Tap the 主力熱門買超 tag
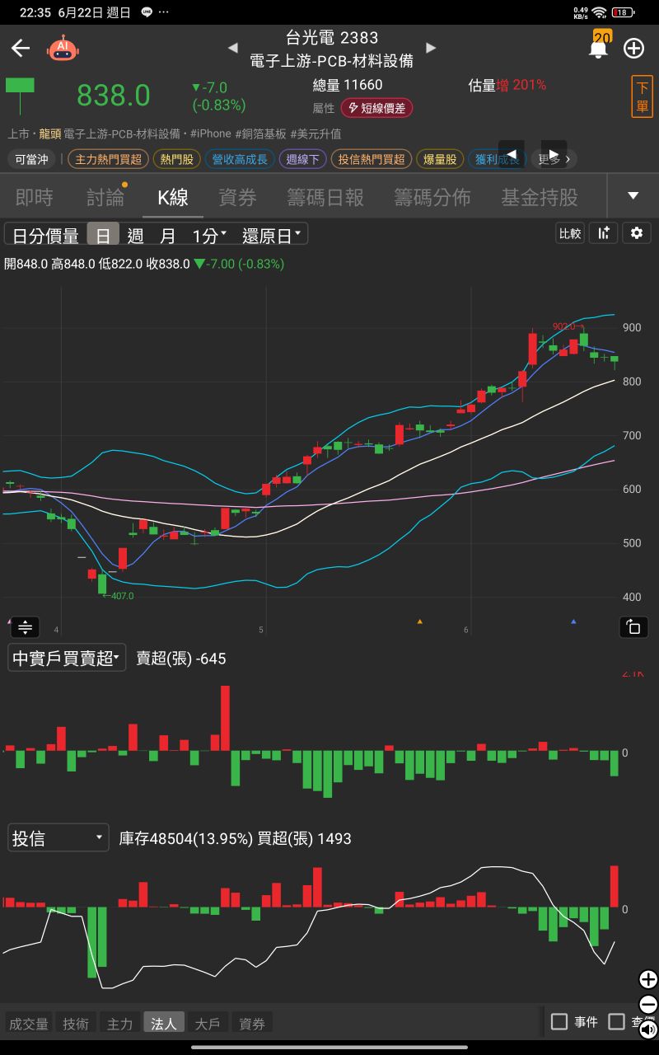The height and width of the screenshot is (1055, 659). coord(107,159)
